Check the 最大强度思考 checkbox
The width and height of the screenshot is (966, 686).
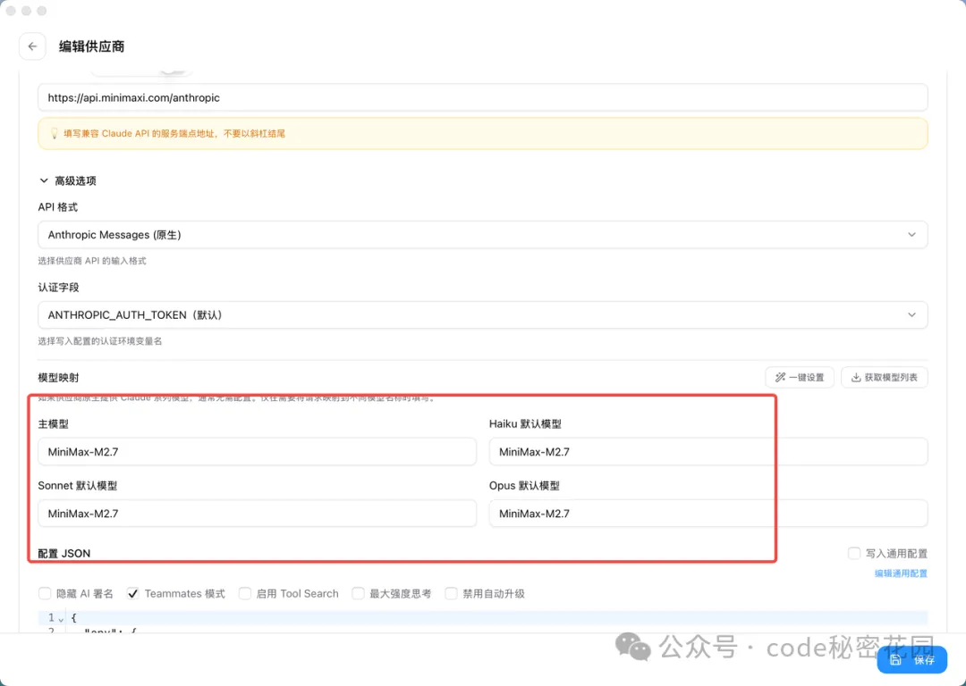(x=358, y=593)
